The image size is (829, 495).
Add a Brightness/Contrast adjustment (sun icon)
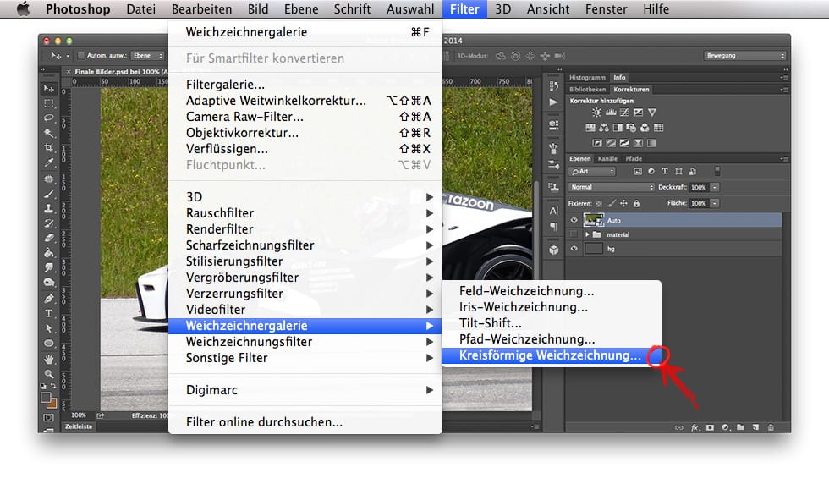click(x=596, y=112)
